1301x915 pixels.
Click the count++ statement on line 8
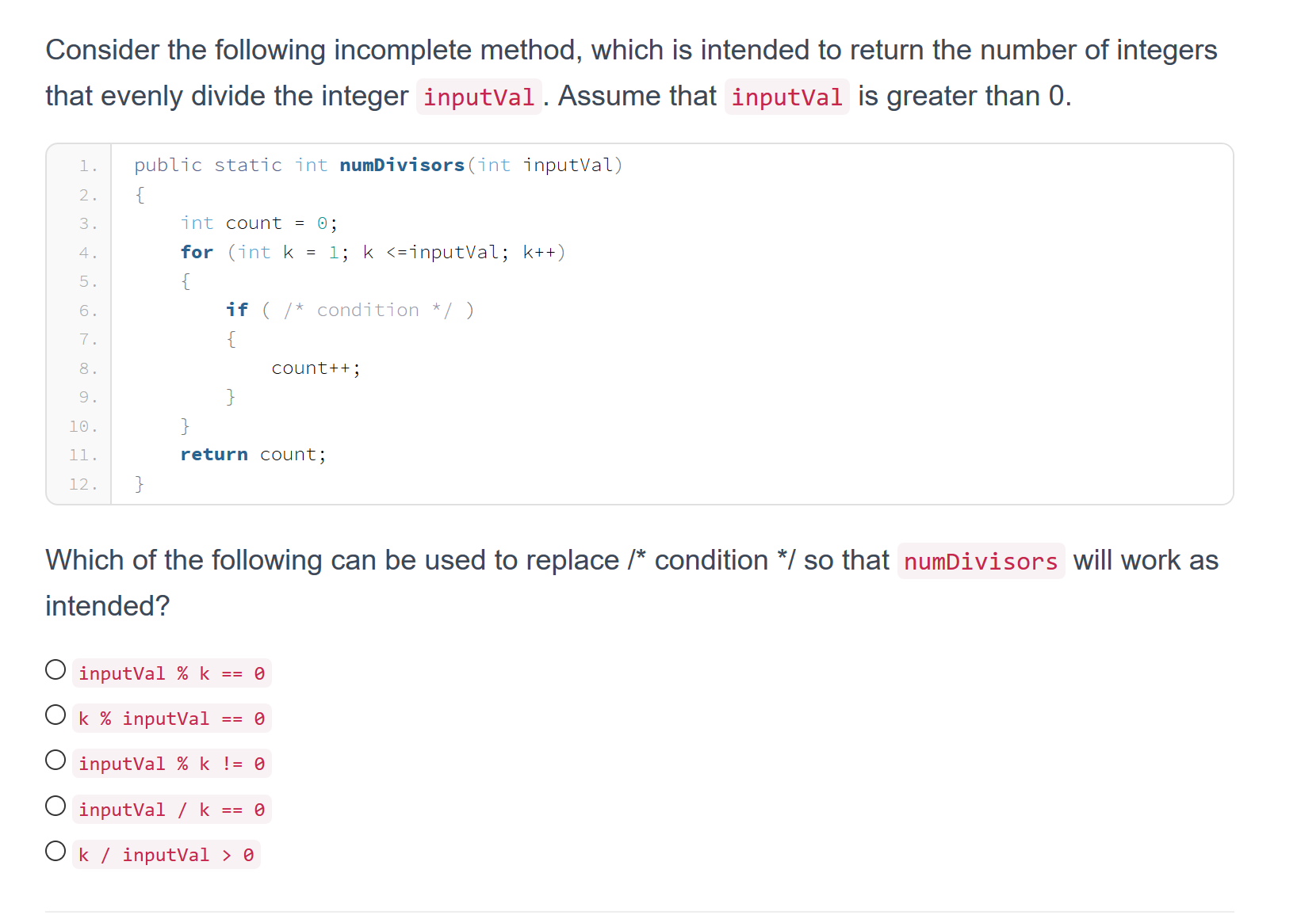pos(316,368)
